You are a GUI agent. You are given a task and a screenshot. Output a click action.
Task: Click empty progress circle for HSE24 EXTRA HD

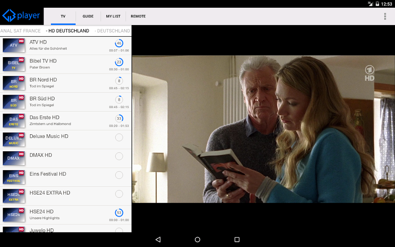(x=119, y=194)
